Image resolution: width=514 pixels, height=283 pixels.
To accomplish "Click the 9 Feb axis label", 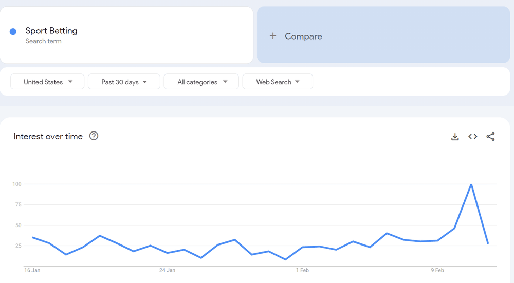I will tap(437, 270).
